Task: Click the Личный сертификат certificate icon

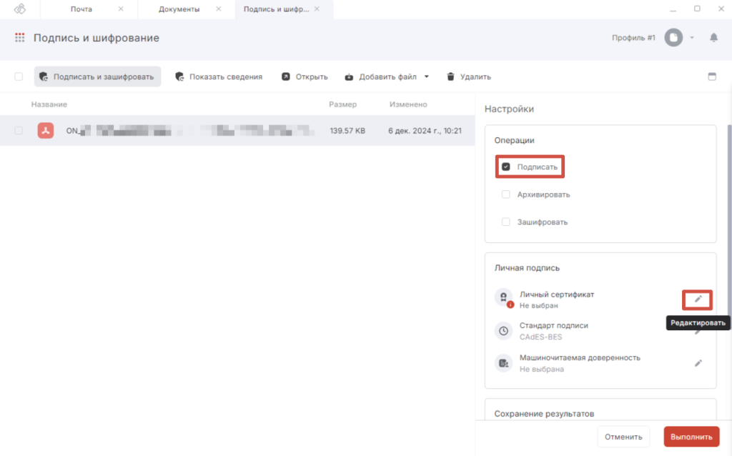Action: pos(504,297)
